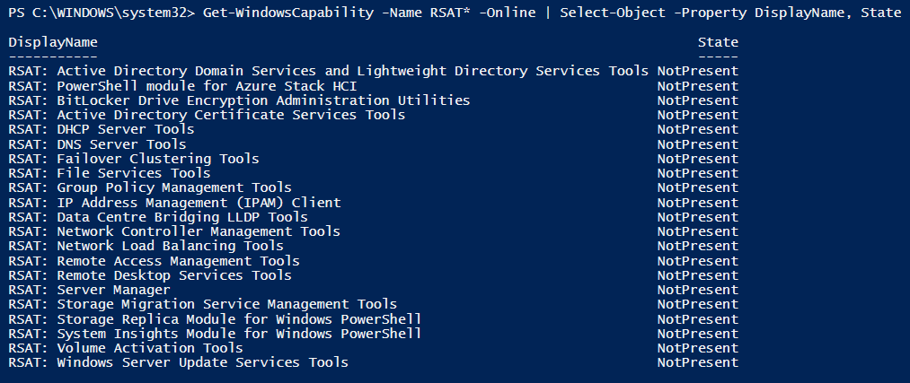The width and height of the screenshot is (910, 383).
Task: Select Active Directory Certificate Services Tools text
Action: 231,116
